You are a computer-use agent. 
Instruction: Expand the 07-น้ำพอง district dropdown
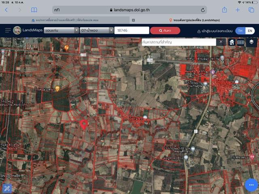click(96, 31)
